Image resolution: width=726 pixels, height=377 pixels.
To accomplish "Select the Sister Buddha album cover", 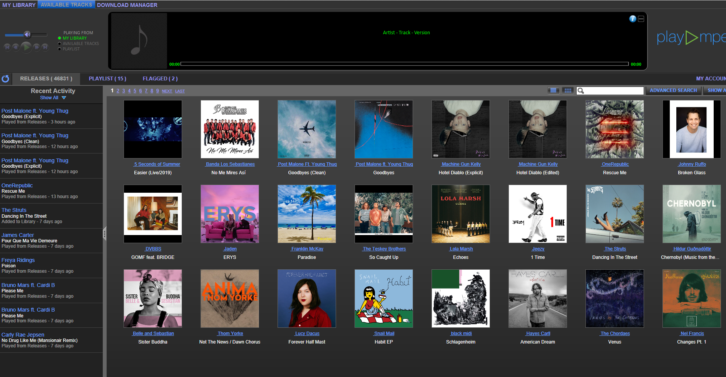I will (x=153, y=299).
